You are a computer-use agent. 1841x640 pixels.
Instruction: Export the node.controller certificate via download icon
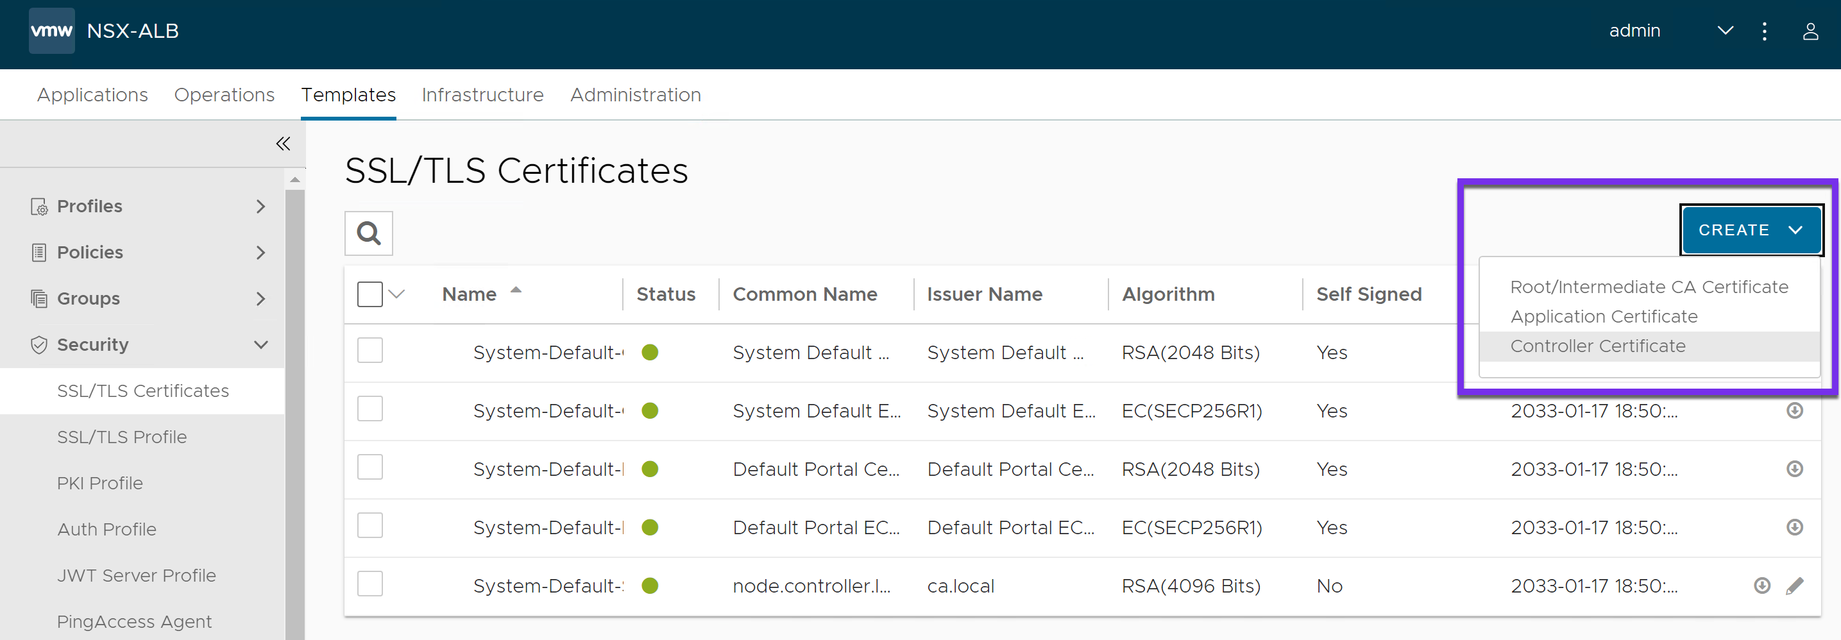1761,585
